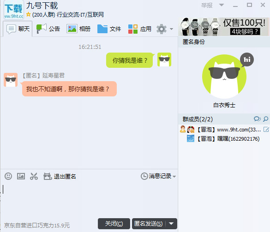Click the 京东自营进口巧克力 ad link

pos(37,226)
